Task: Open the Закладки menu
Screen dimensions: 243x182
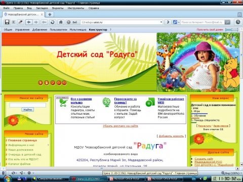Action: [42, 8]
